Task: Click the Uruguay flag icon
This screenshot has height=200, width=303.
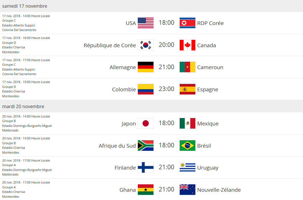Action: click(187, 168)
